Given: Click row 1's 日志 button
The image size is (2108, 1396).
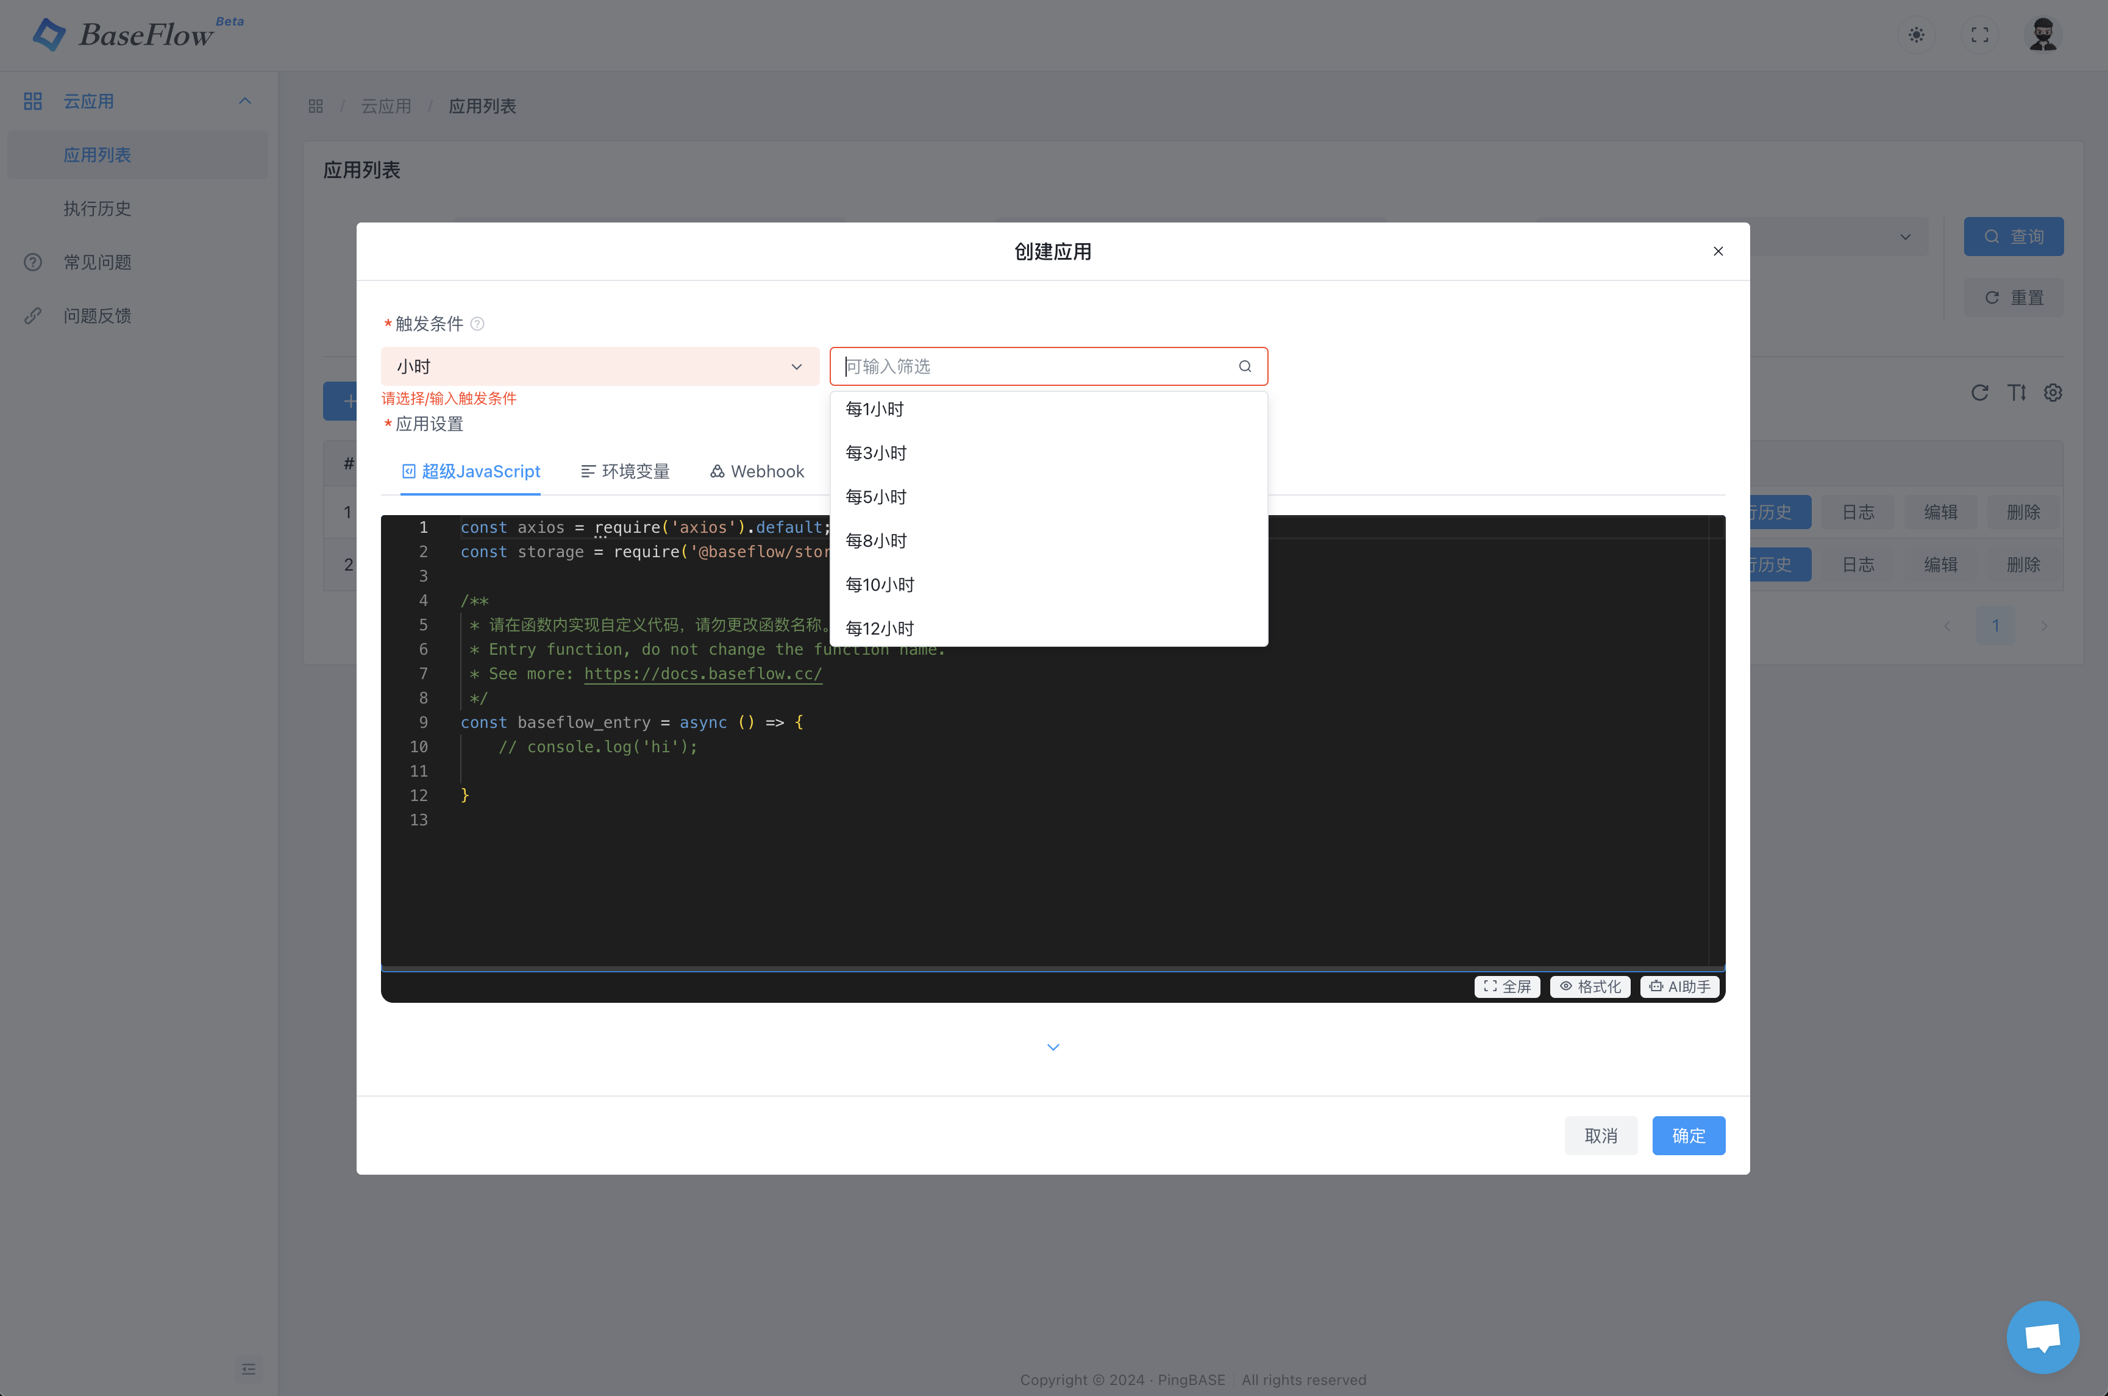Looking at the screenshot, I should click(1858, 512).
